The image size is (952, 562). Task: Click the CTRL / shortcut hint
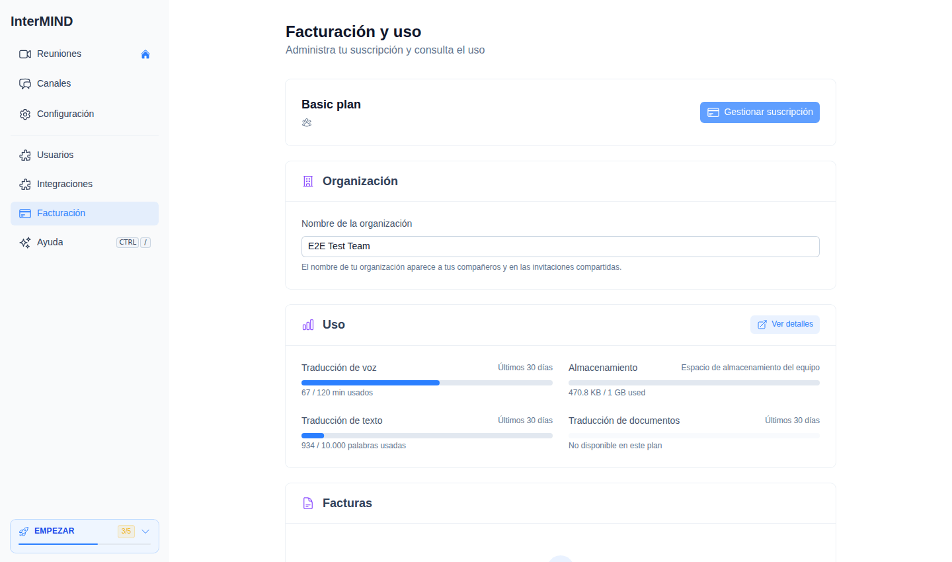tap(134, 243)
